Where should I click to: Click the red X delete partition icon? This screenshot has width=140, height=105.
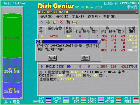61,22
